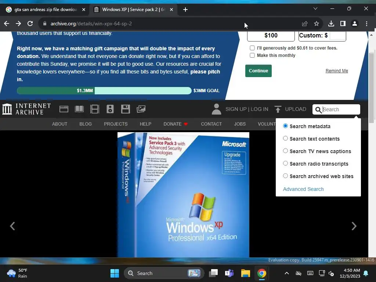The image size is (376, 282).
Task: Open the HELP menu item
Action: [x=145, y=124]
